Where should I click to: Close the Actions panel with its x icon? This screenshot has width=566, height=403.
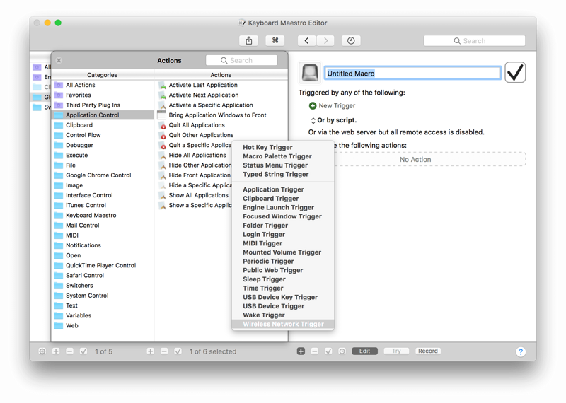59,61
